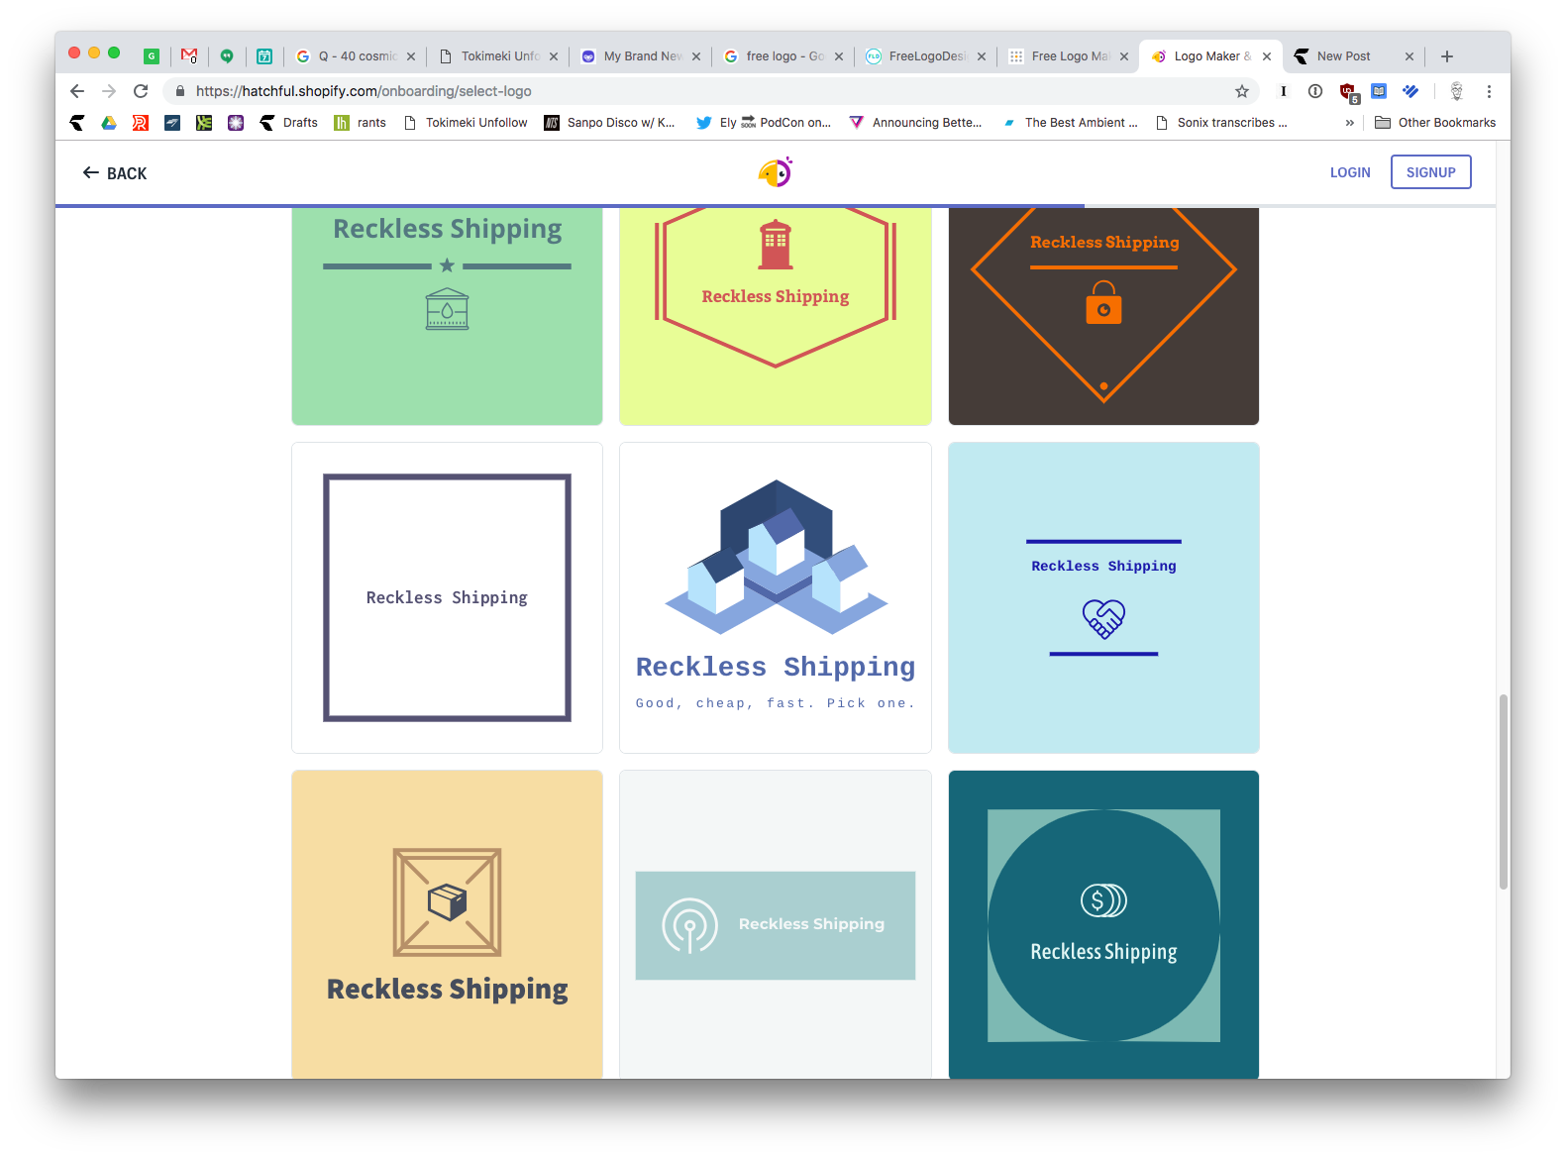Close the Q - 40 cosmic tab
Screen dimensions: 1566x1158
[411, 56]
